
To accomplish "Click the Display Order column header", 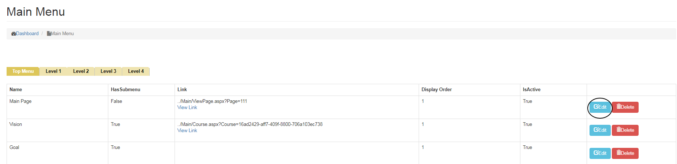I will click(437, 90).
